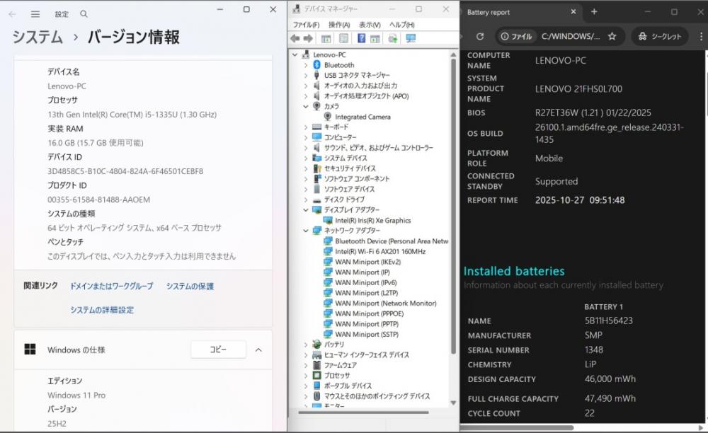Collapse the ネットワーク アダプター tree node
The image size is (708, 433).
click(x=306, y=231)
